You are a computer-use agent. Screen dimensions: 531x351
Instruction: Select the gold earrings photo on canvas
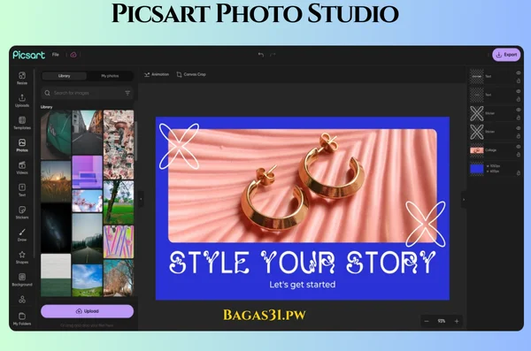click(303, 186)
